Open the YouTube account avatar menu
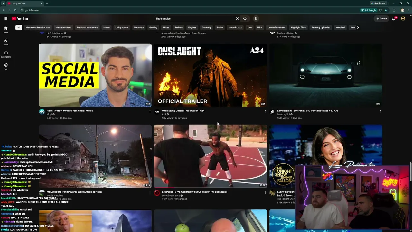The height and width of the screenshot is (232, 412). (403, 19)
